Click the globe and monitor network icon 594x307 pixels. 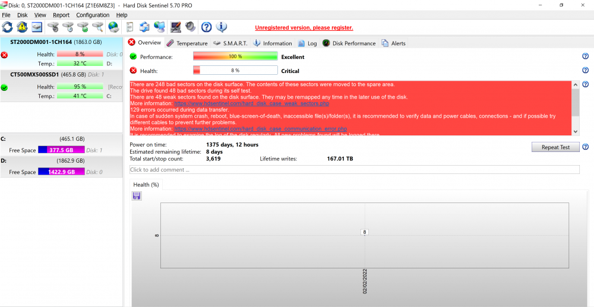click(159, 27)
